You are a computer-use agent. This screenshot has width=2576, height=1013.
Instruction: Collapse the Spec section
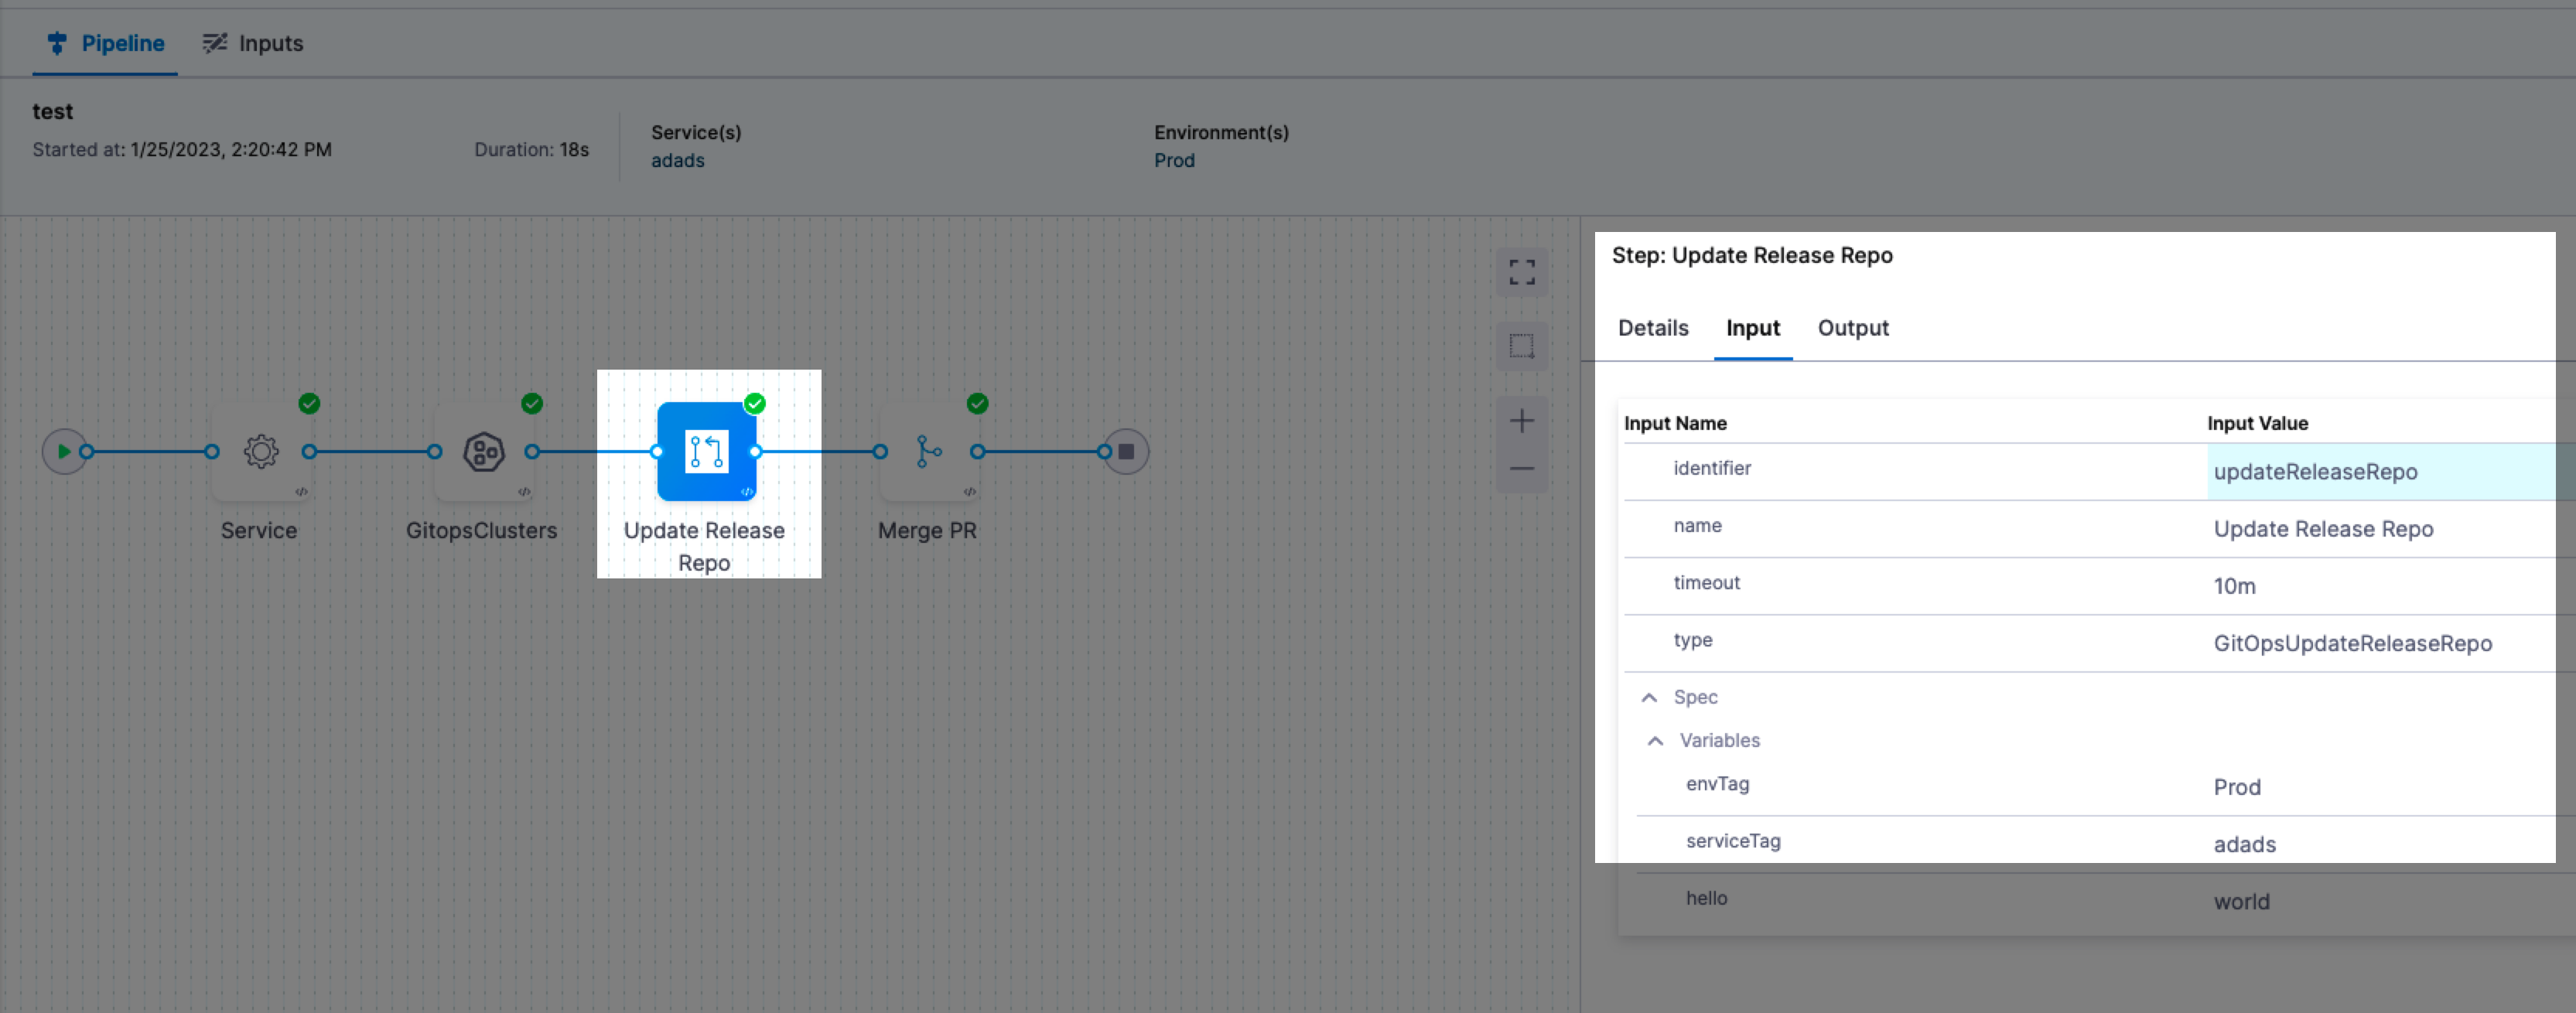pos(1649,697)
